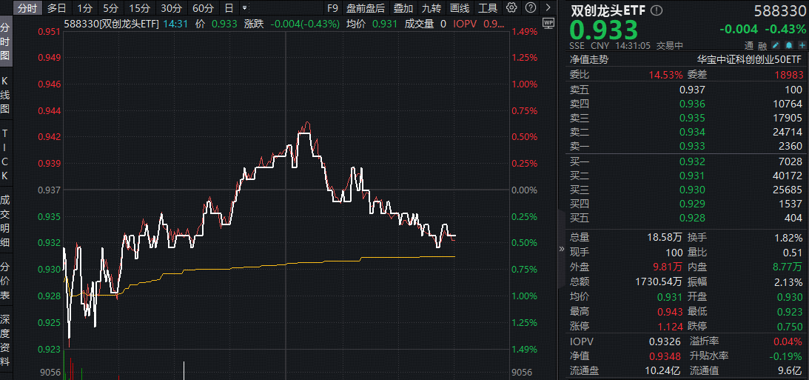
Task: Set a price alert with bell icon
Action: point(788,45)
